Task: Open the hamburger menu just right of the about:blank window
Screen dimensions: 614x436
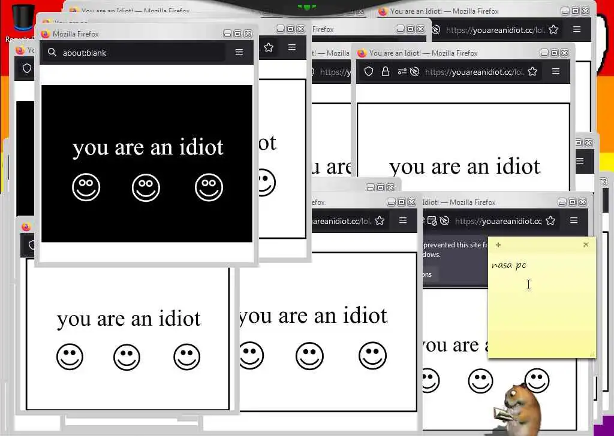Action: [x=292, y=47]
